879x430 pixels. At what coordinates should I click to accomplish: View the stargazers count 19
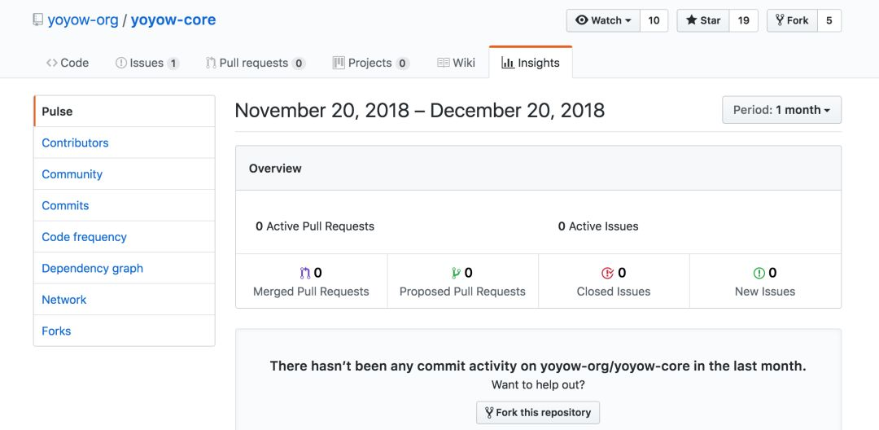[x=743, y=20]
